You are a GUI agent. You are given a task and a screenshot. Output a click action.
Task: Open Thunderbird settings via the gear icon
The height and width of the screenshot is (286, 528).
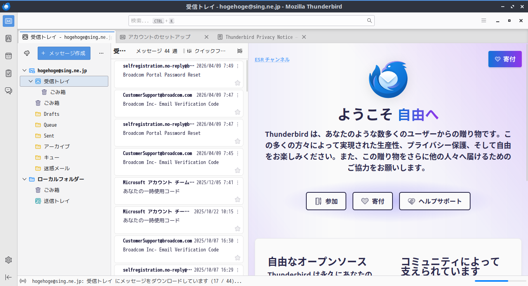click(9, 260)
